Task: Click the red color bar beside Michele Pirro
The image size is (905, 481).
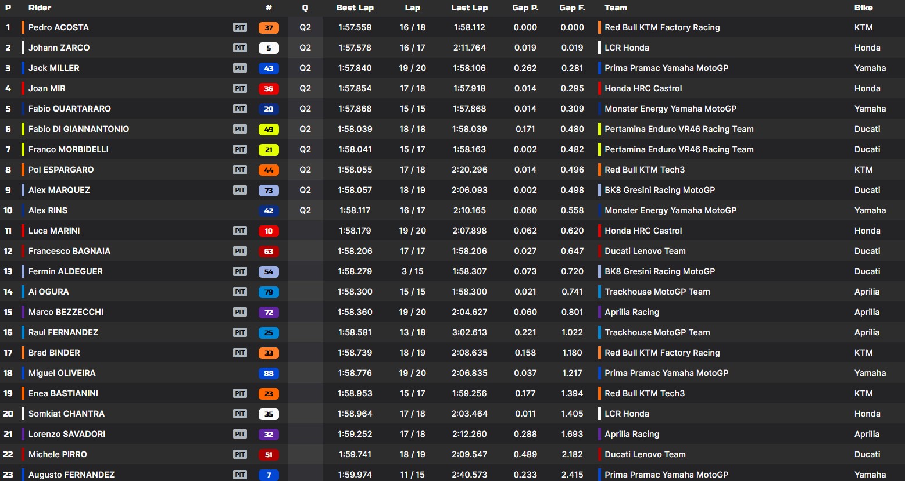Action: [x=23, y=454]
